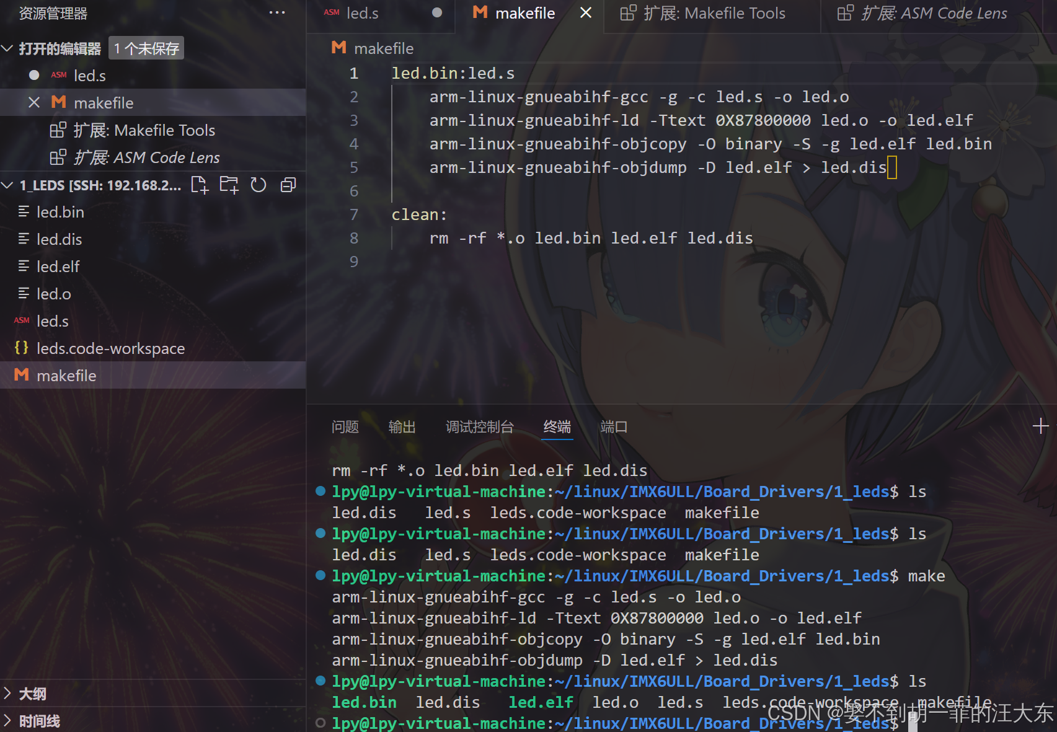Close the makefile editor tab with X

pyautogui.click(x=586, y=13)
